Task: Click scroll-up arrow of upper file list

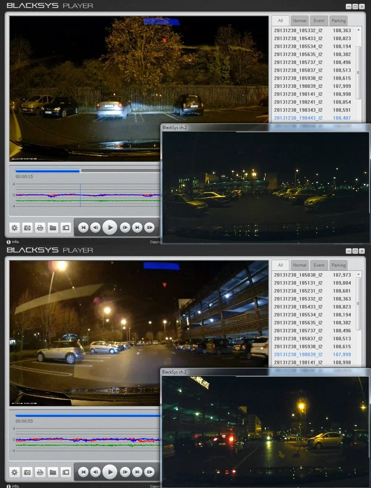Action: click(x=358, y=30)
